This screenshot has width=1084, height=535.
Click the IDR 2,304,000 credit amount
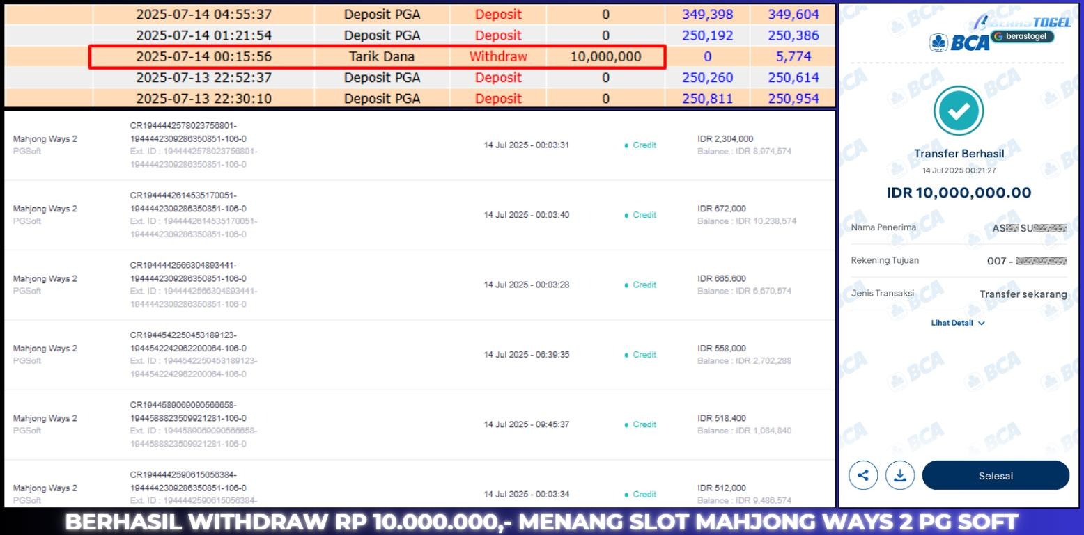725,138
